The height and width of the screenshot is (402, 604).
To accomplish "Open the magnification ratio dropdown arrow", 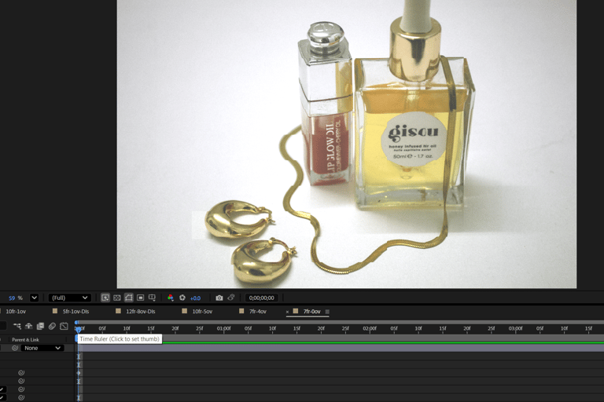I will coord(35,298).
